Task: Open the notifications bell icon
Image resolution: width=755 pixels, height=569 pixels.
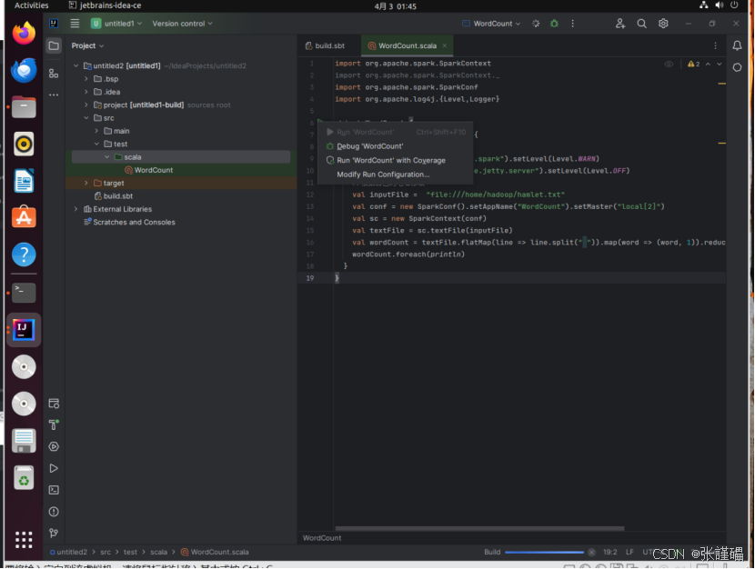Action: tap(737, 45)
